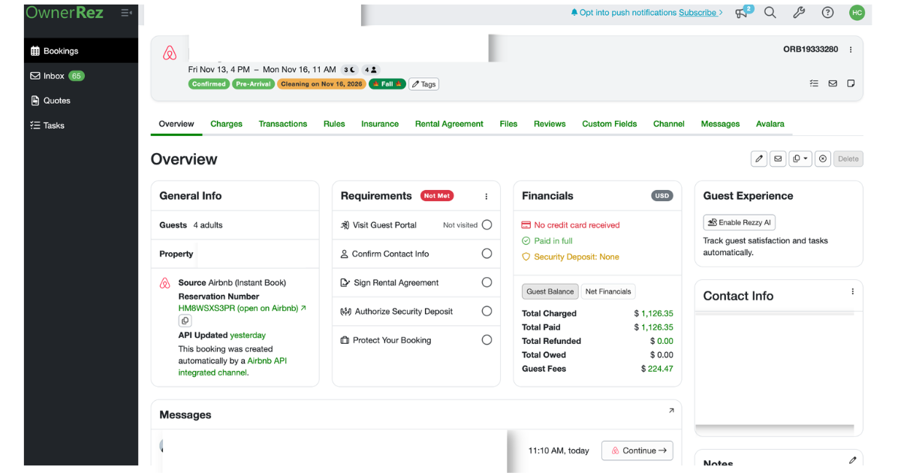Open the Rental Agreement tab
This screenshot has height=473, width=901.
(449, 124)
